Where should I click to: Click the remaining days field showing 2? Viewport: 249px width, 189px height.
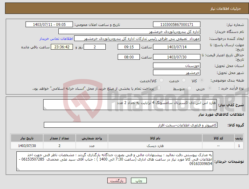(x=95, y=47)
